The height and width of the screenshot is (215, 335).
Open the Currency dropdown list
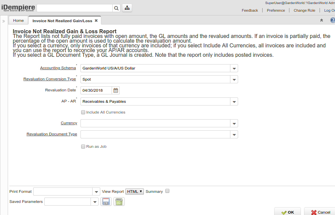coord(234,124)
